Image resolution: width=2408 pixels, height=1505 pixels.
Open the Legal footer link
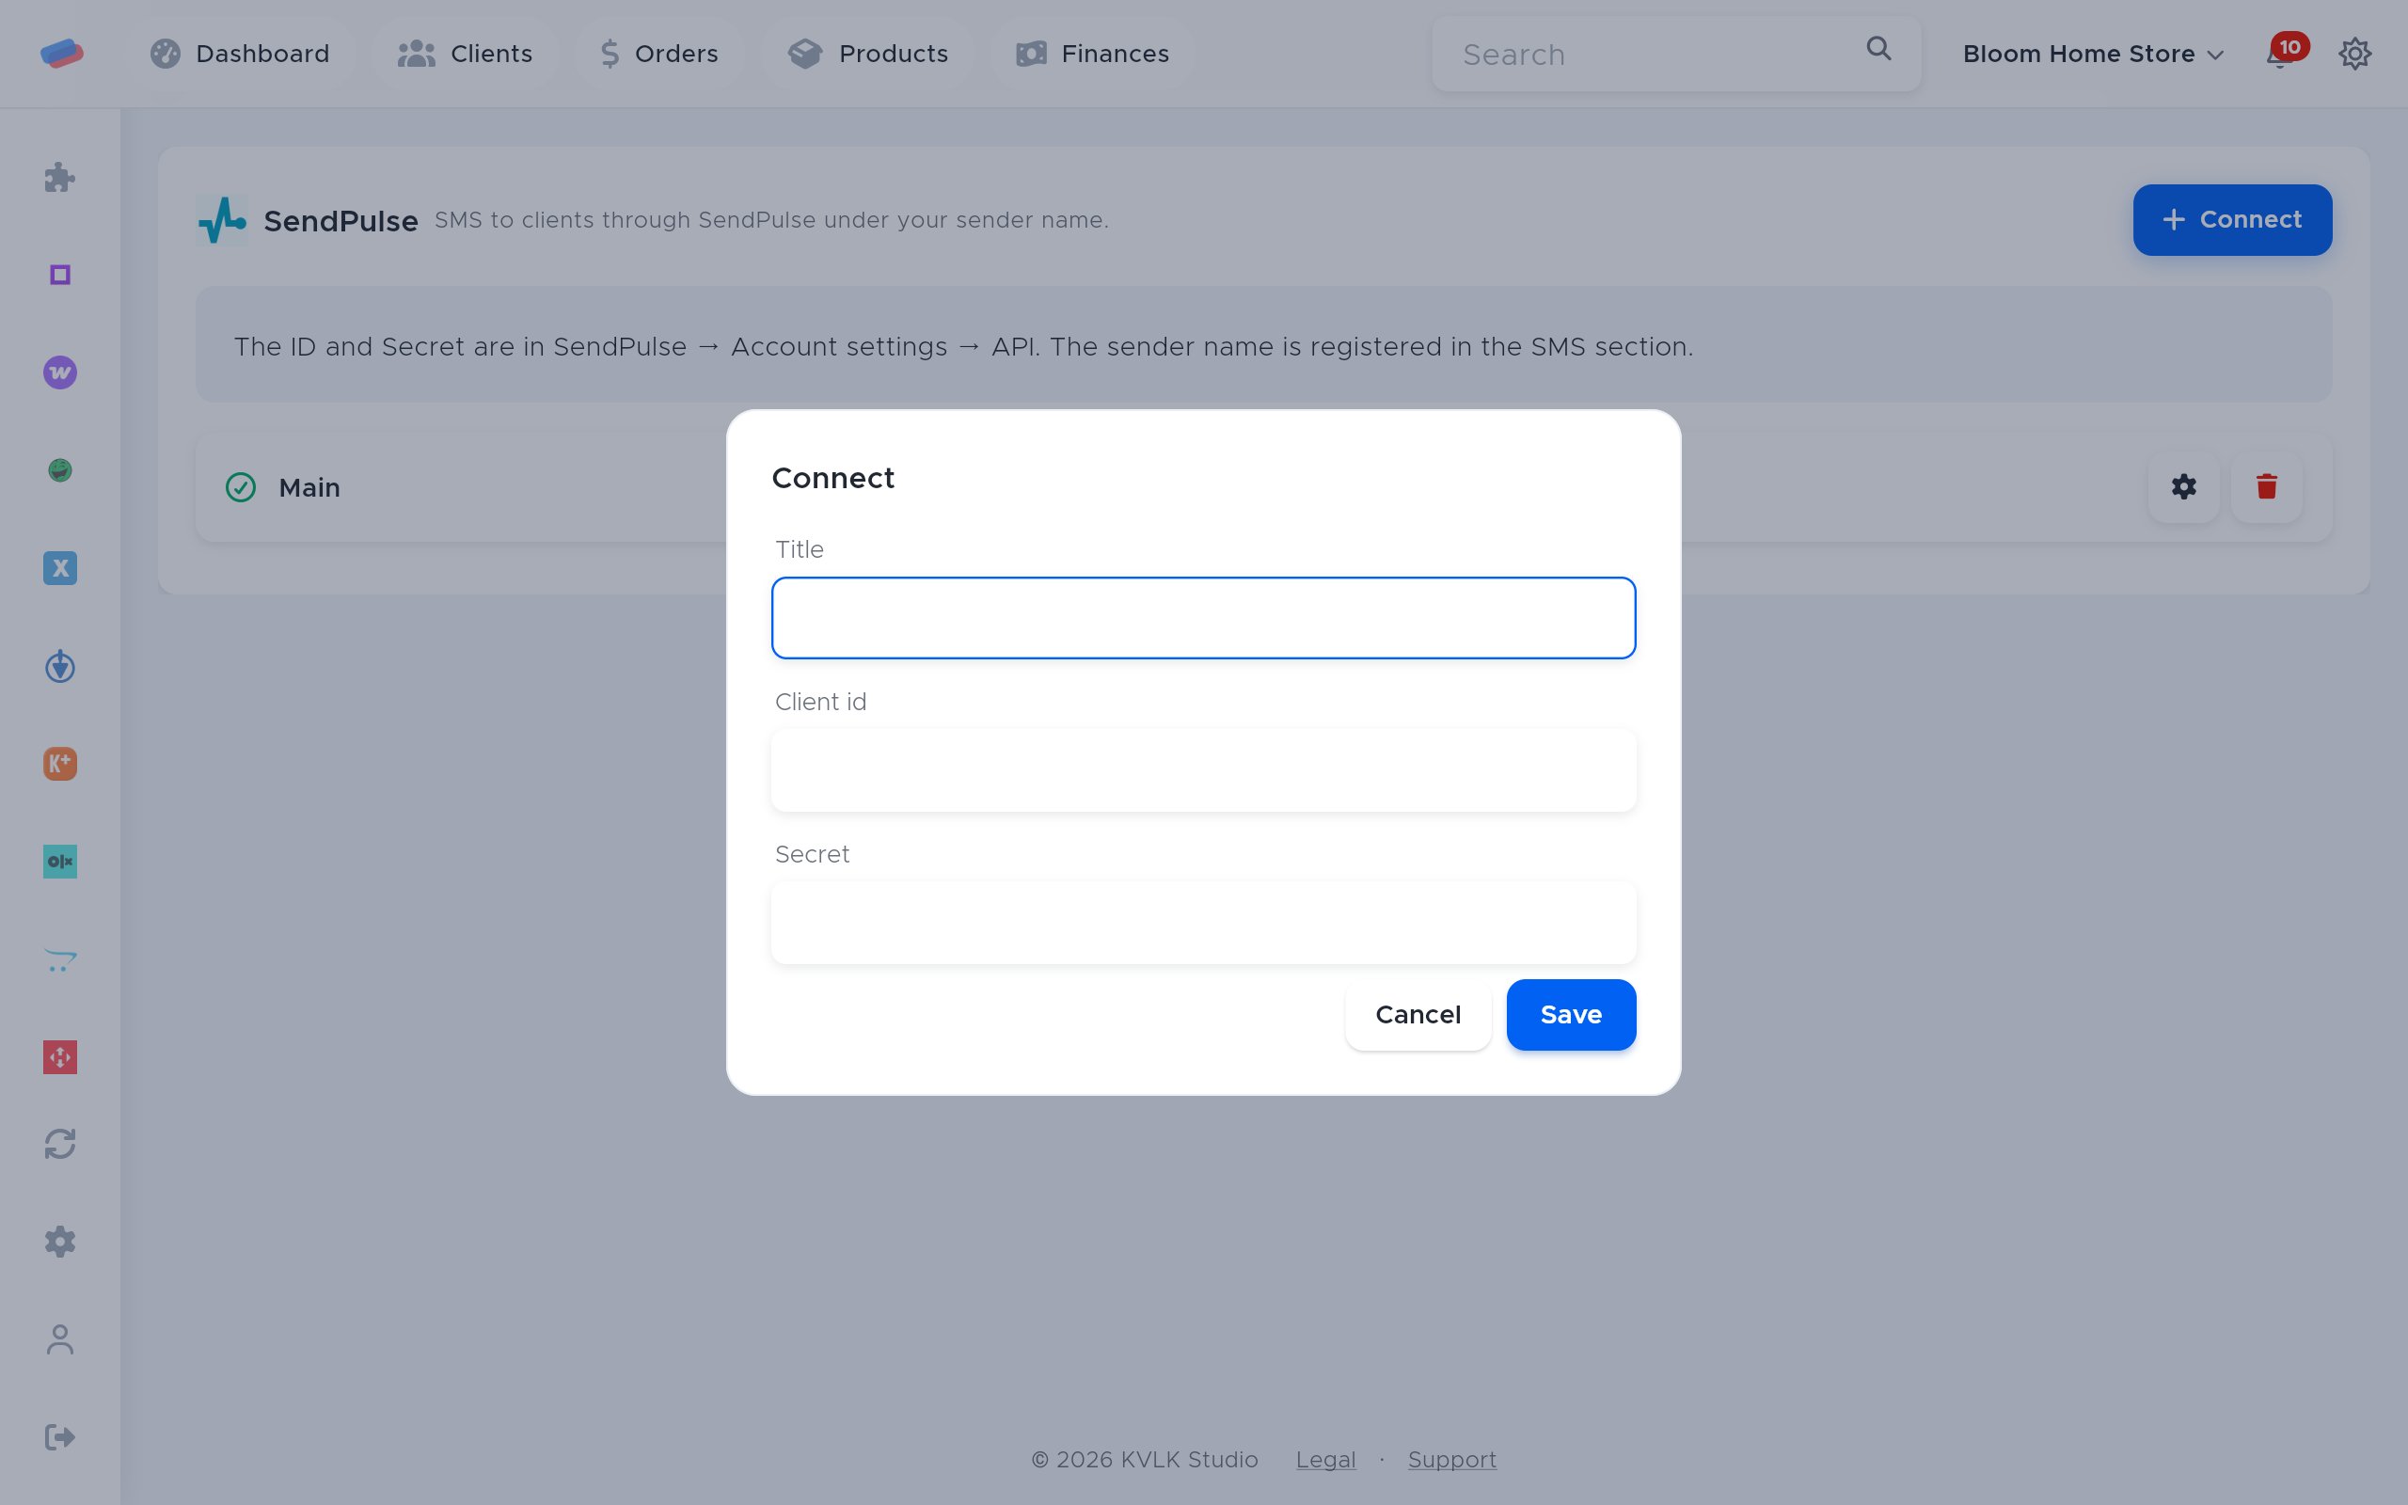tap(1325, 1459)
